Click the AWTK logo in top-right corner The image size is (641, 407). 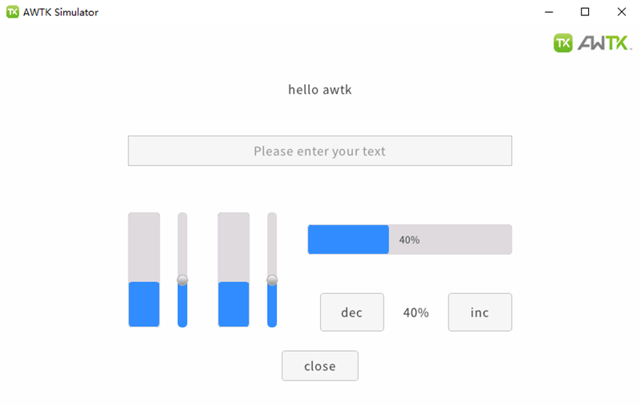pyautogui.click(x=592, y=43)
